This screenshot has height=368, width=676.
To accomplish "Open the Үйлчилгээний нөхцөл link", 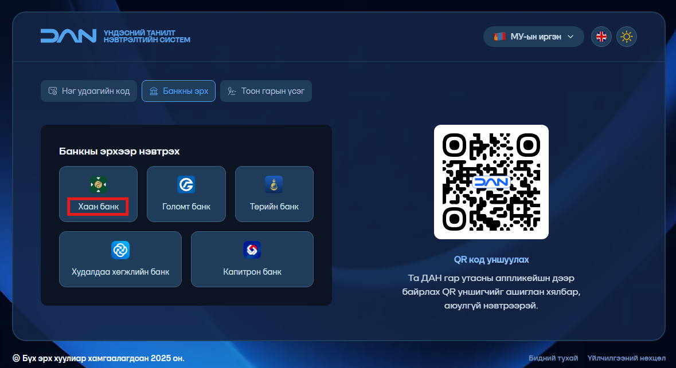I will [627, 358].
